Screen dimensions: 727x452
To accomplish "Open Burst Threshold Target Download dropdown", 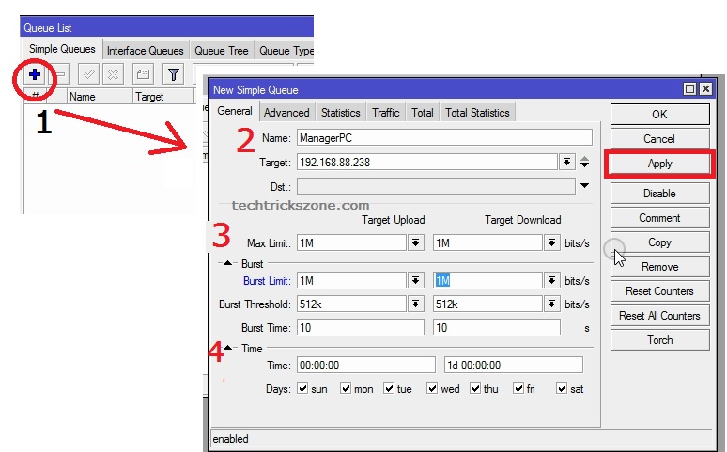I will (x=550, y=304).
